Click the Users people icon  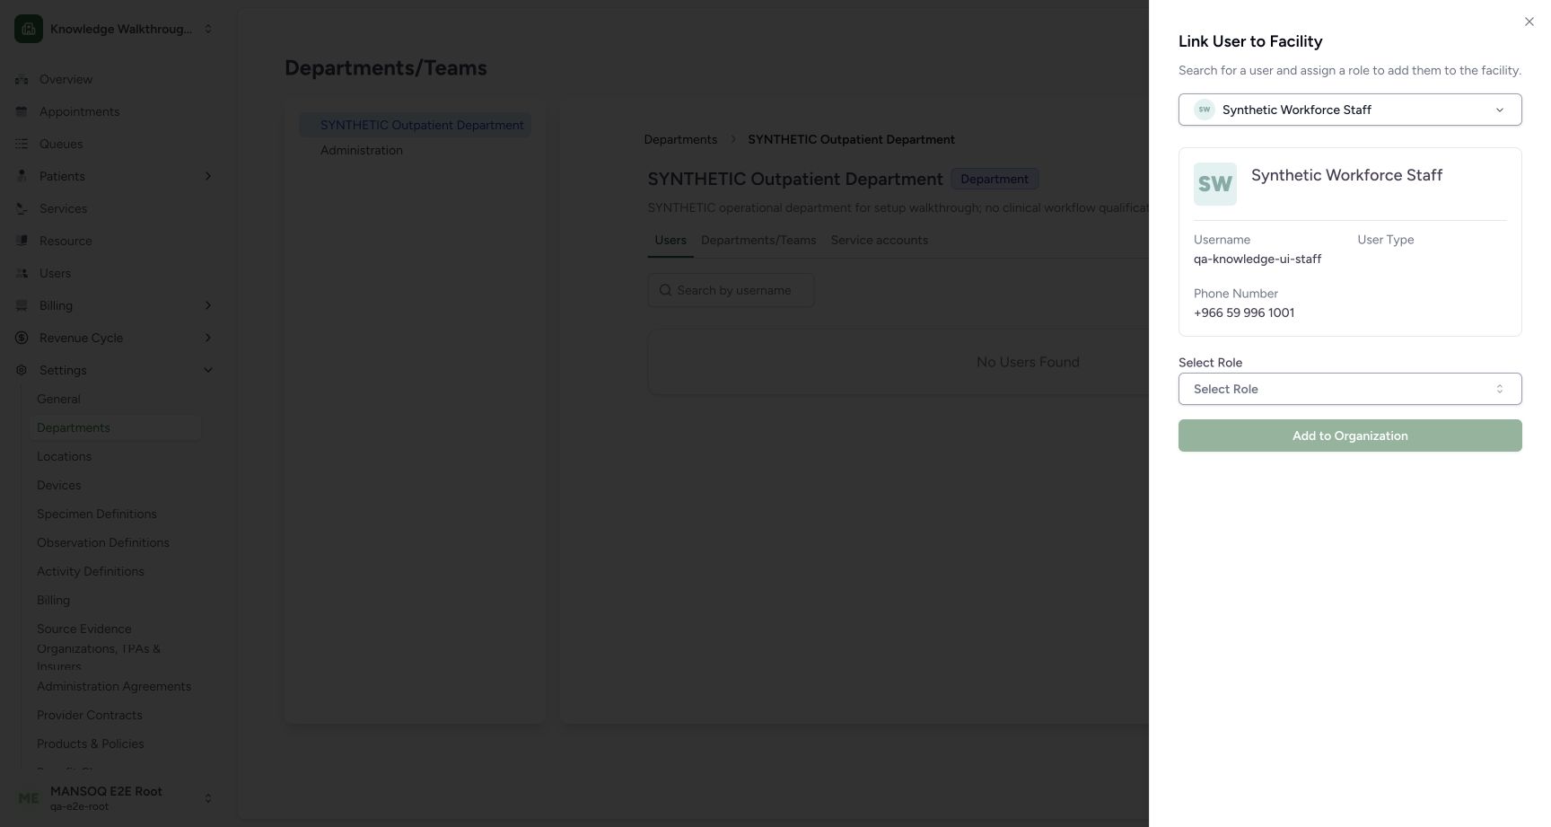(22, 273)
